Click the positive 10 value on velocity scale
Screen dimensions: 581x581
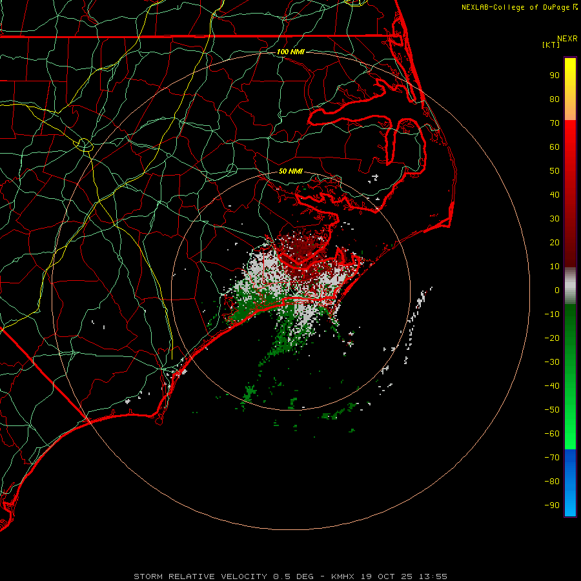tap(555, 267)
